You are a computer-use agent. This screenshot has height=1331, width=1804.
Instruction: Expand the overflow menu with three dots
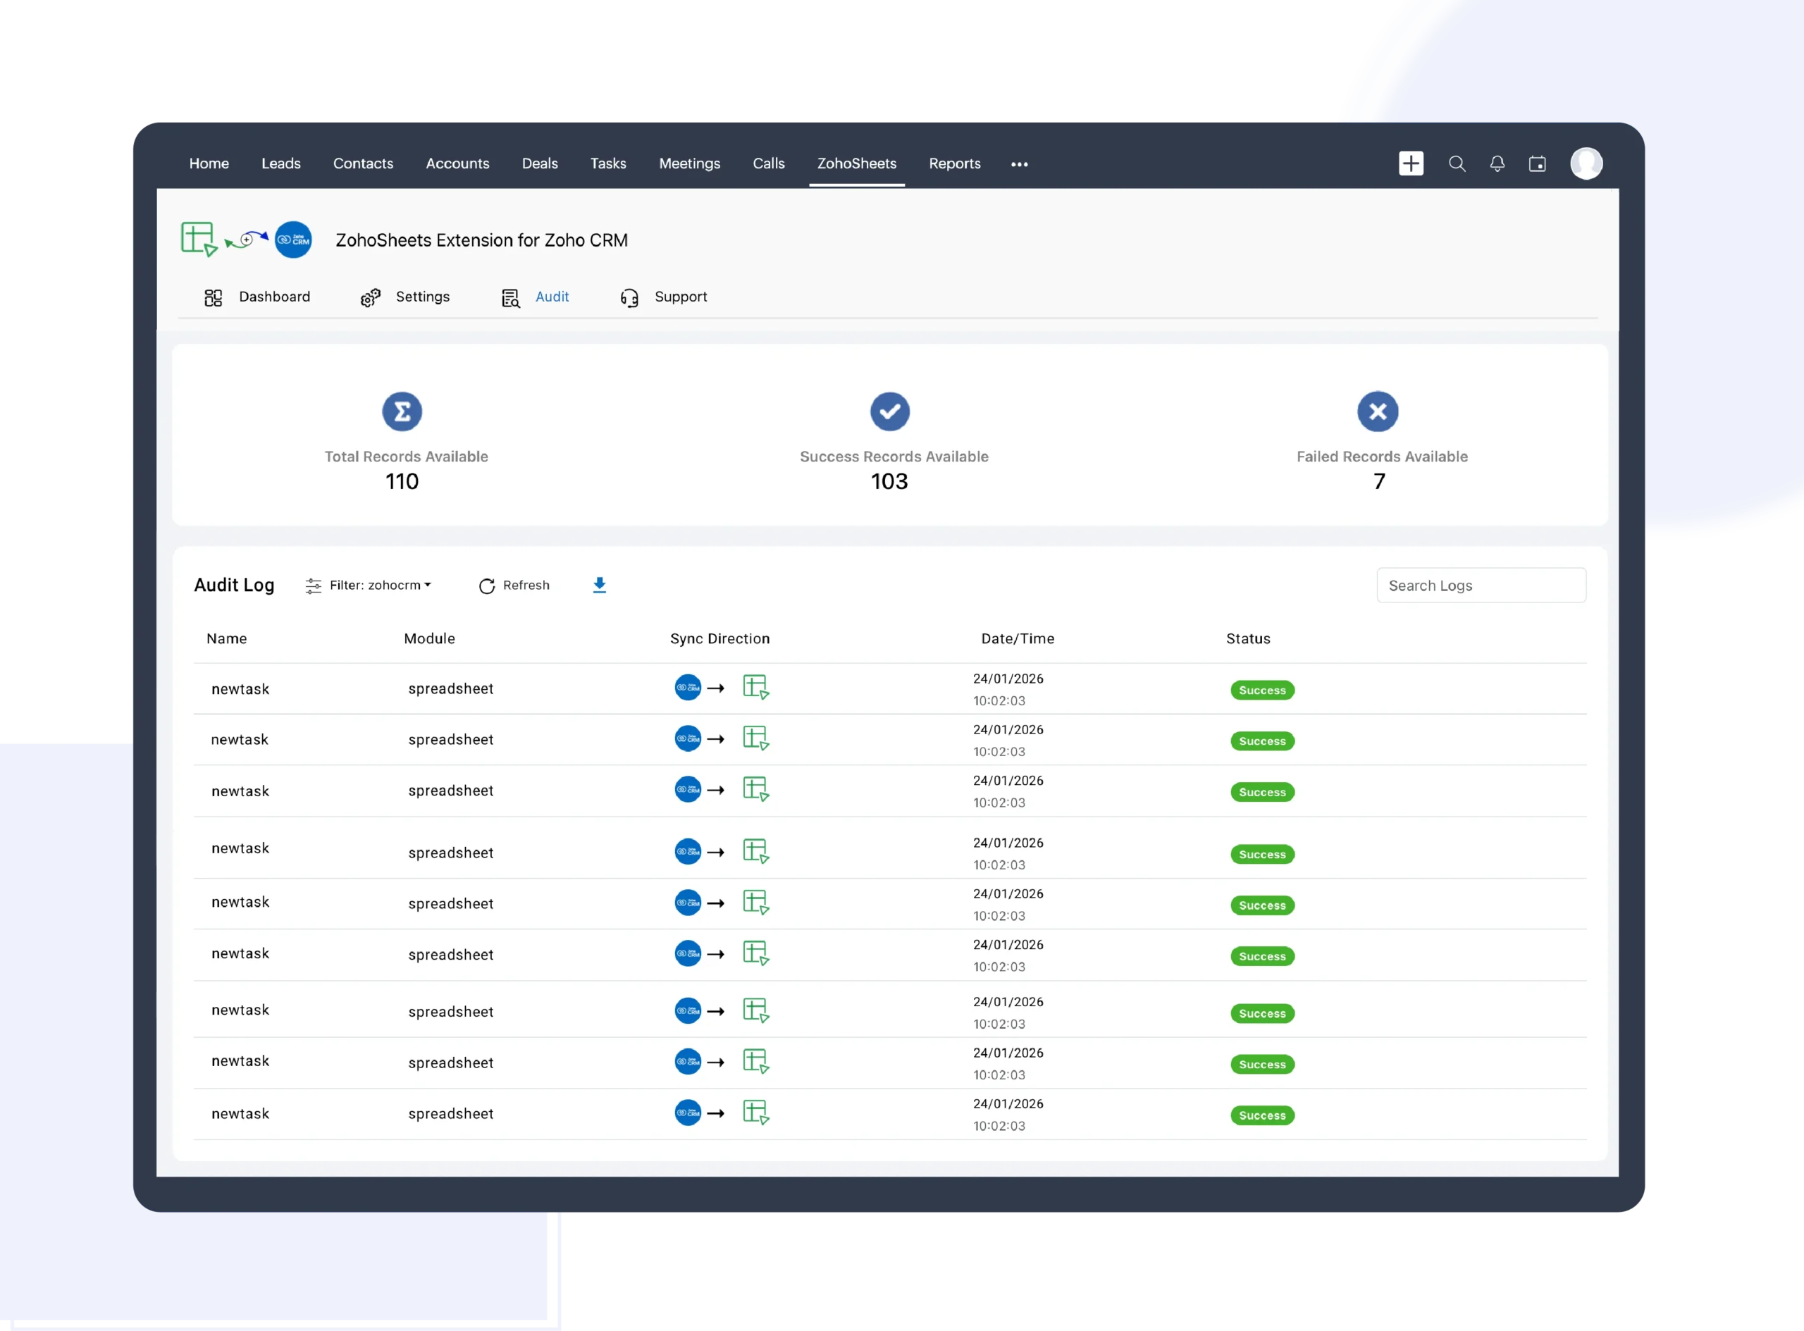coord(1019,164)
